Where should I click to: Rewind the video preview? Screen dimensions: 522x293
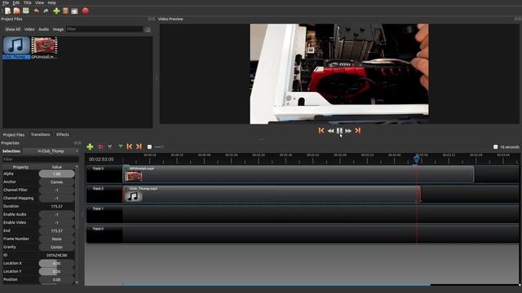pyautogui.click(x=330, y=131)
